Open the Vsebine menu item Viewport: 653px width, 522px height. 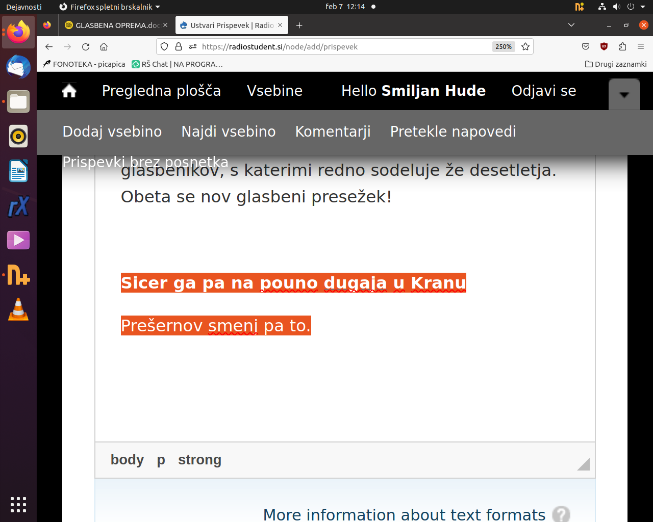[x=274, y=91]
